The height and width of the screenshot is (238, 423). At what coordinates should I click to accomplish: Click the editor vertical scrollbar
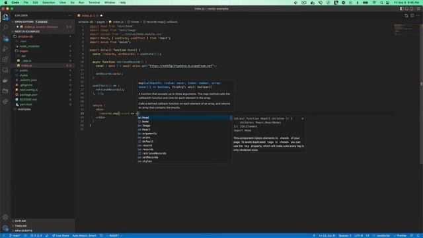tap(422, 93)
